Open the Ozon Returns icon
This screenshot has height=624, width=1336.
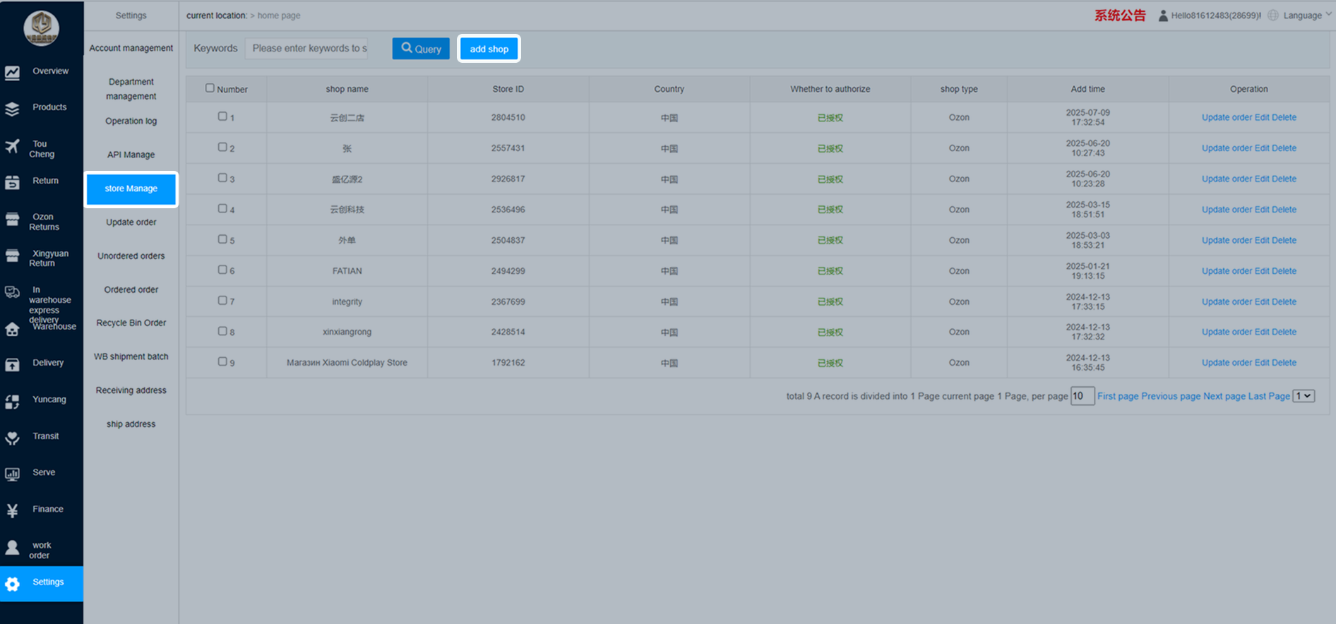[12, 220]
